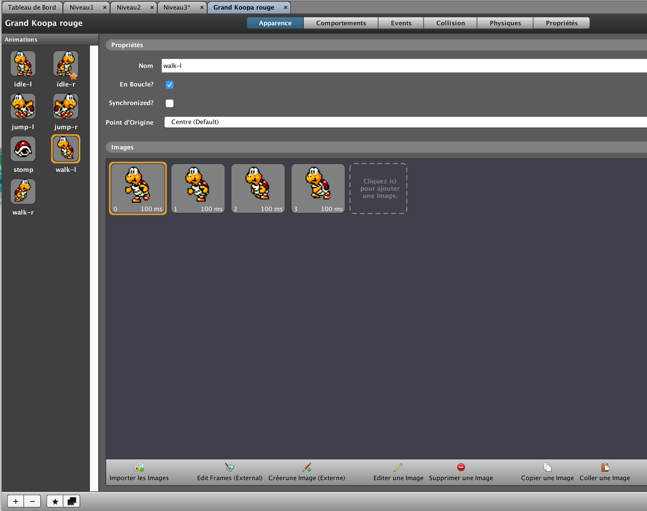The image size is (647, 511).
Task: Select the idle-l animation thumbnail
Action: tap(23, 63)
